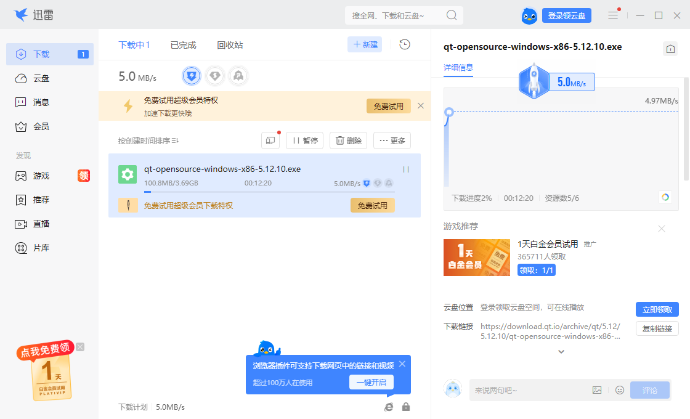
Task: Click the rocket speed booster badge
Action: (x=534, y=81)
